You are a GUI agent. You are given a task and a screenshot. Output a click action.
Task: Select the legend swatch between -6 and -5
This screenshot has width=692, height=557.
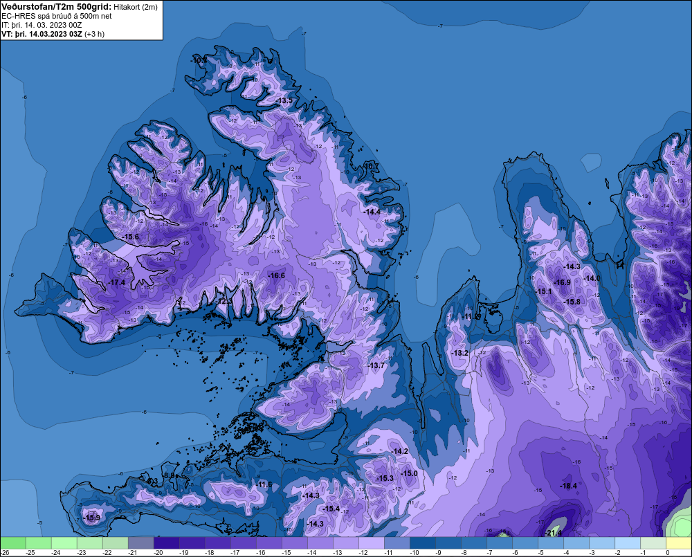coord(525,542)
